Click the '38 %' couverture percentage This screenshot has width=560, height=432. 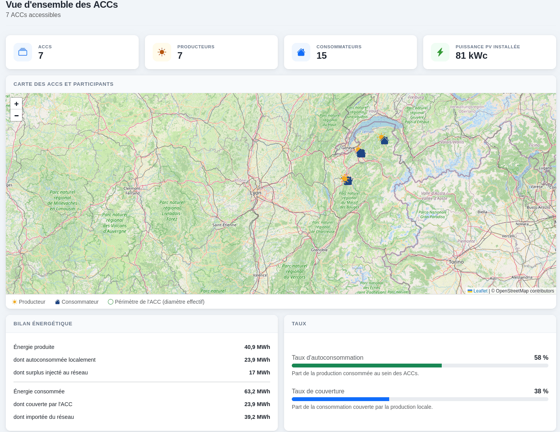click(x=541, y=391)
